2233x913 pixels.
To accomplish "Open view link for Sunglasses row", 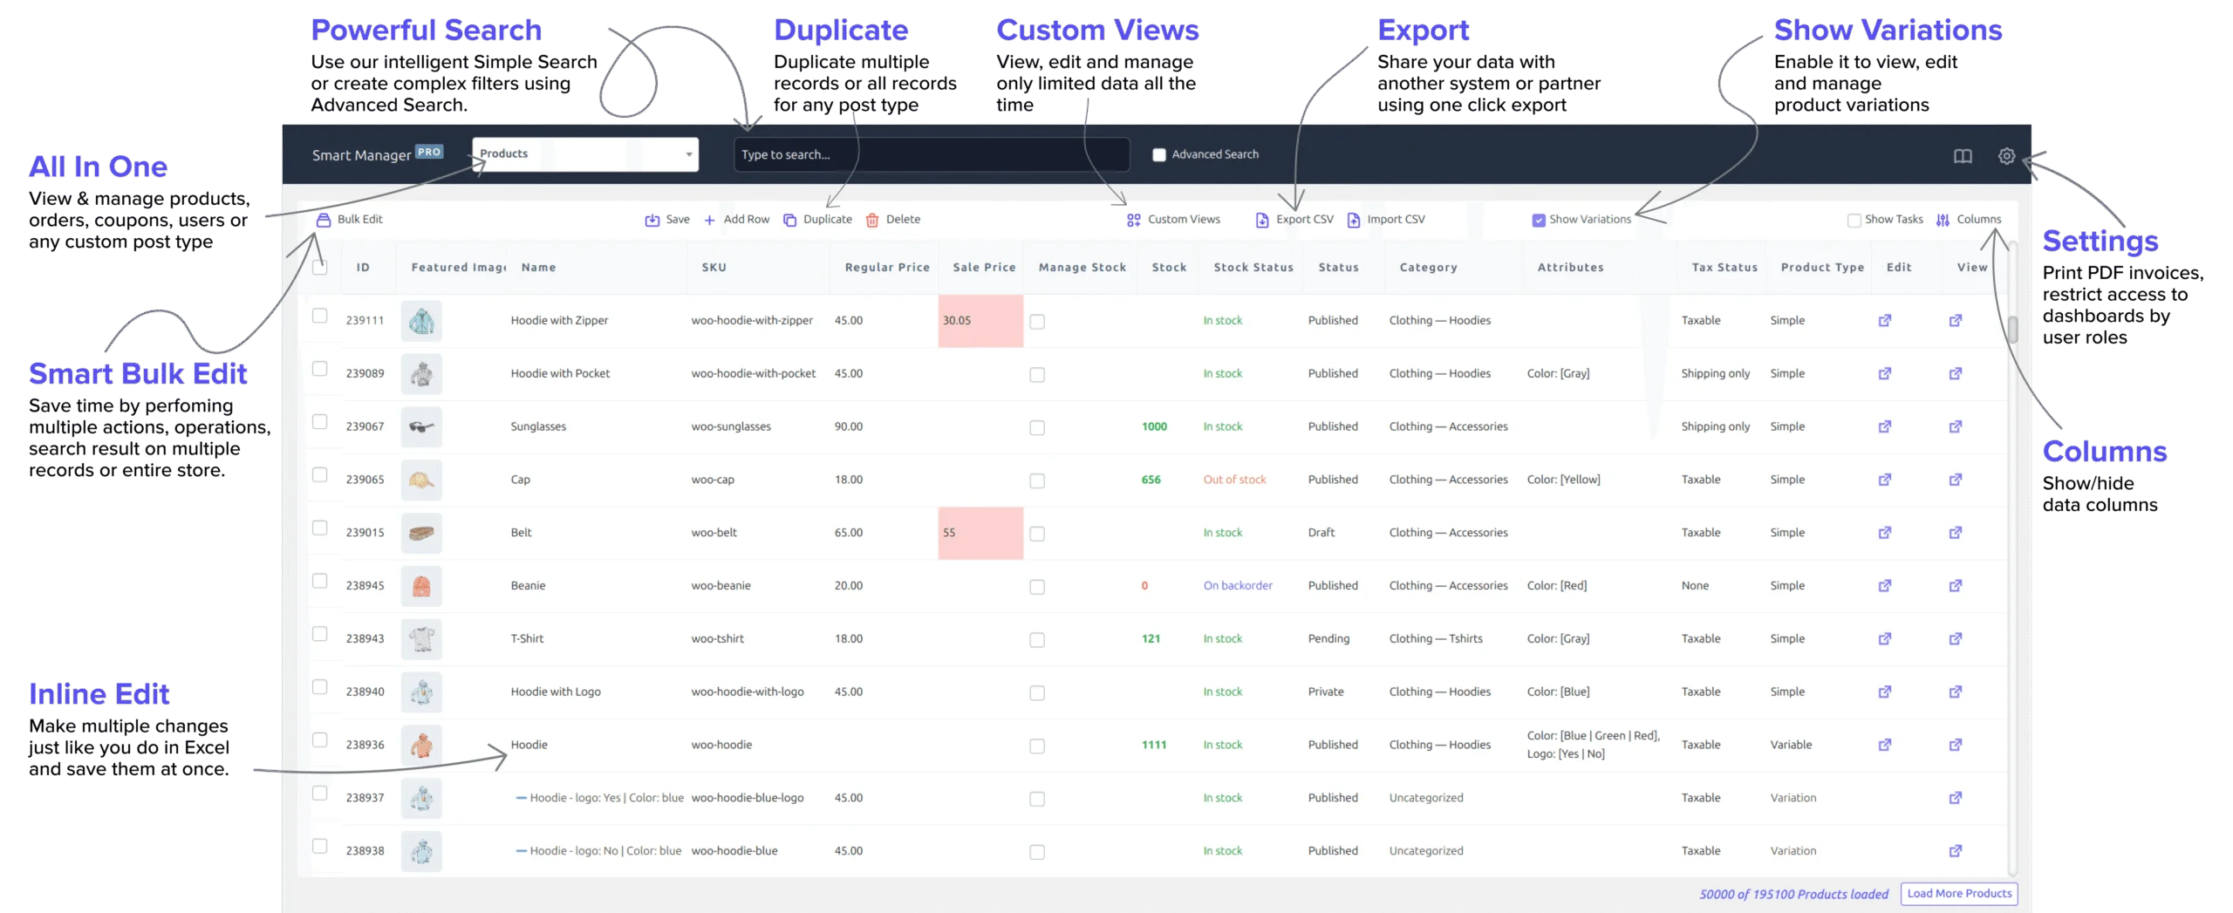I will pyautogui.click(x=1956, y=426).
